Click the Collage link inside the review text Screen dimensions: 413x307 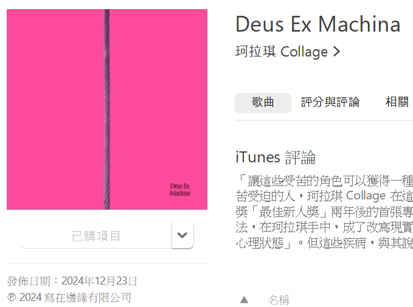(x=366, y=196)
